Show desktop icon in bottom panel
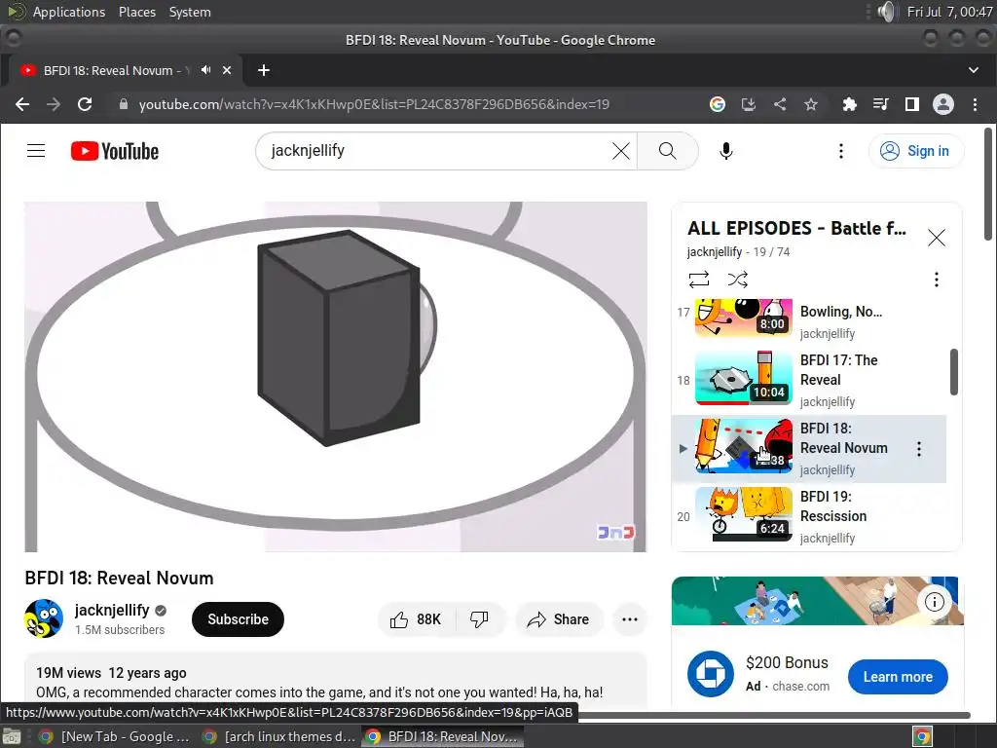 click(x=12, y=736)
